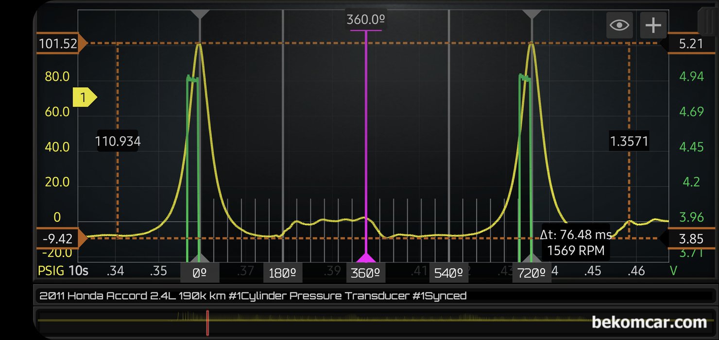Click the plus icon to add item
Screen dimensions: 719x340
tap(653, 25)
